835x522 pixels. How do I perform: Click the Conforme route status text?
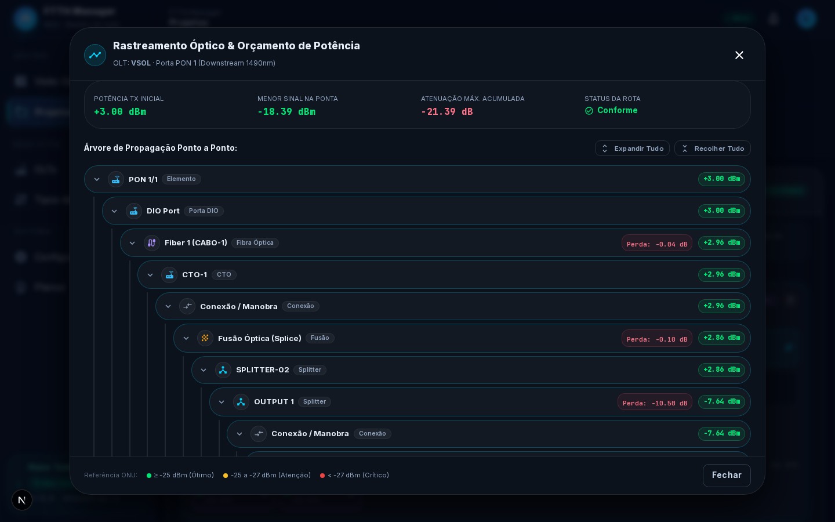[x=618, y=110]
